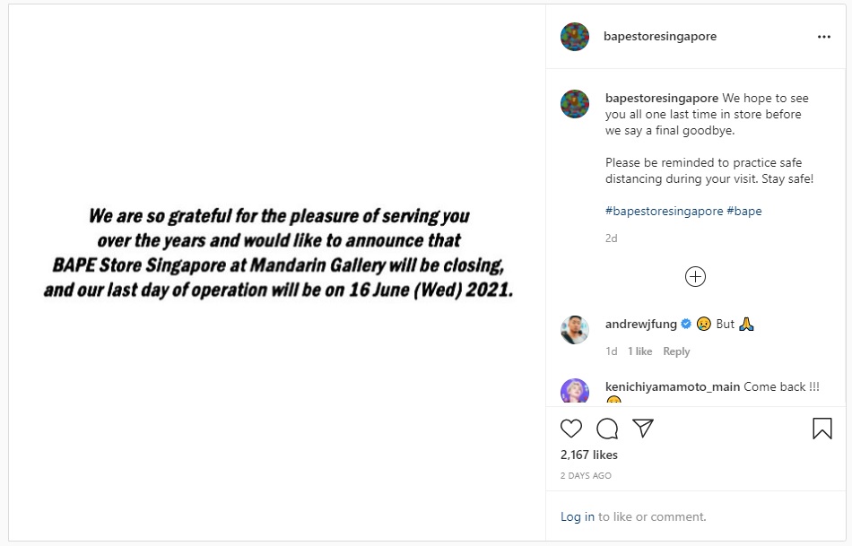
Task: View who liked andrewjfung's comment
Action: 639,351
